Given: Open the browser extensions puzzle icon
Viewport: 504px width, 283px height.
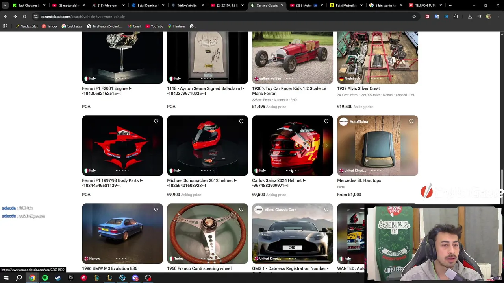Looking at the screenshot, I should click(456, 17).
